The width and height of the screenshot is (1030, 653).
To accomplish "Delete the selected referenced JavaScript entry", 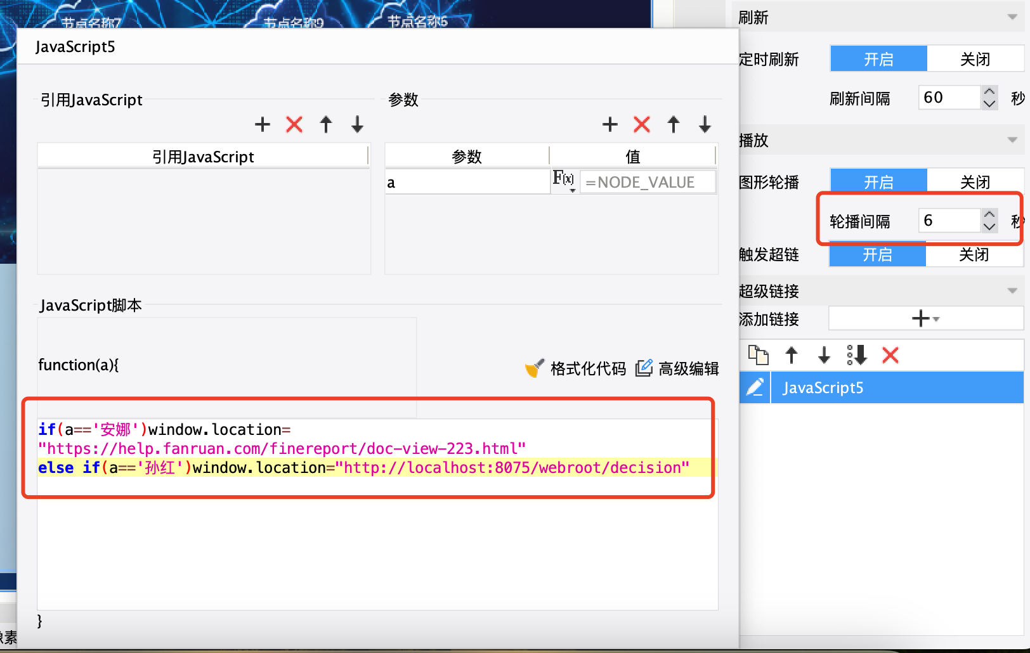I will tap(294, 124).
